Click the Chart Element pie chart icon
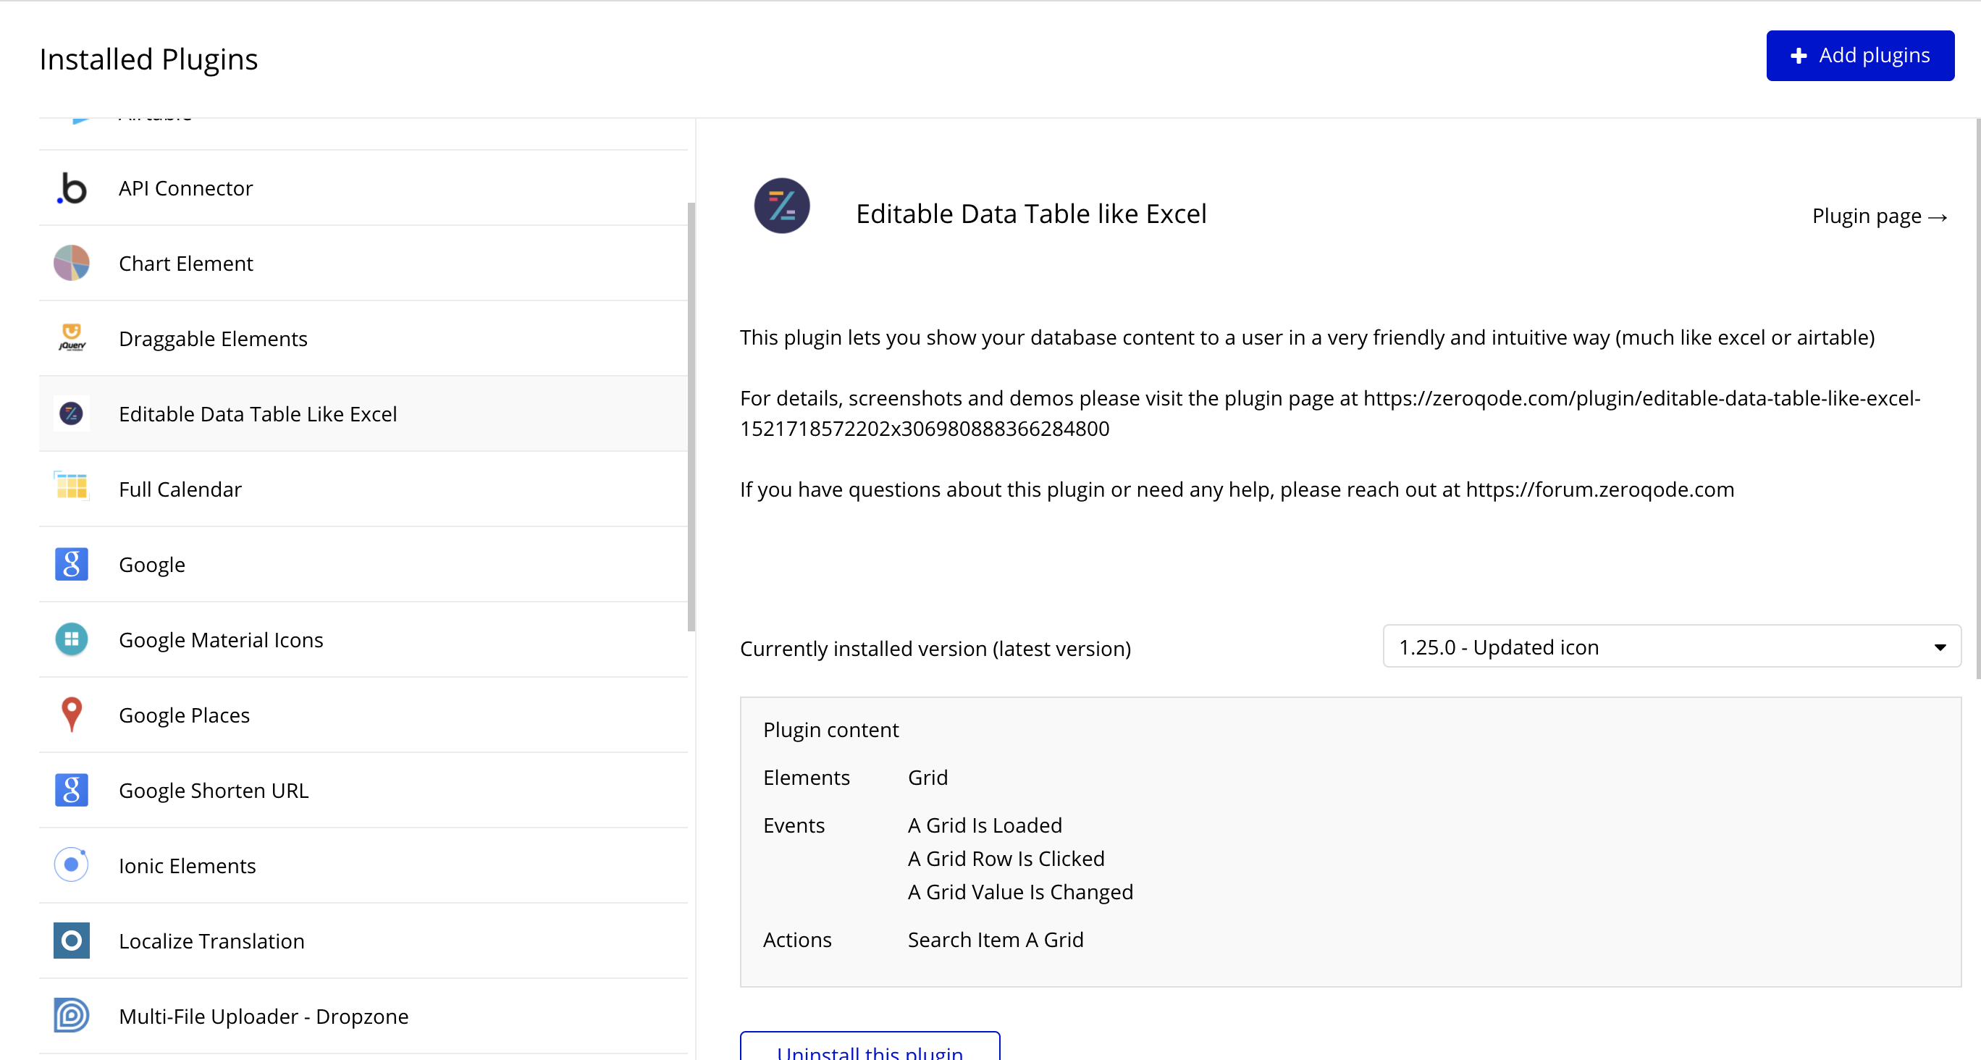Screen dimensions: 1981x1060 click(72, 263)
